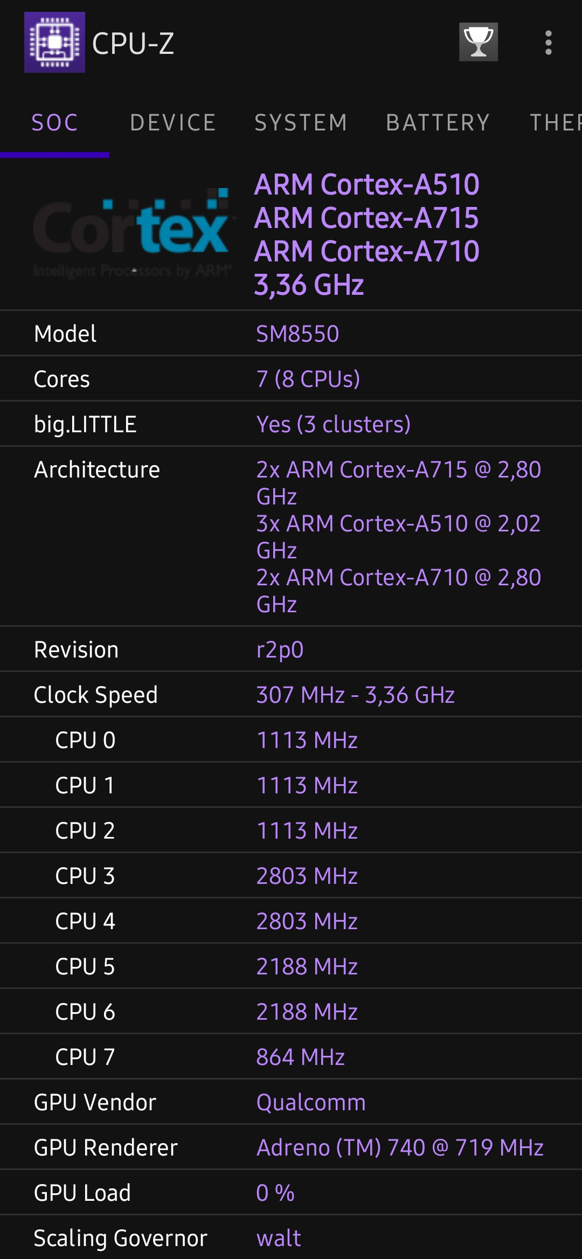
Task: Tap the GPU Load row
Action: (x=291, y=1193)
